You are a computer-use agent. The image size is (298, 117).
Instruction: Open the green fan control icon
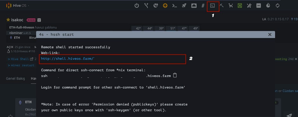(240, 6)
